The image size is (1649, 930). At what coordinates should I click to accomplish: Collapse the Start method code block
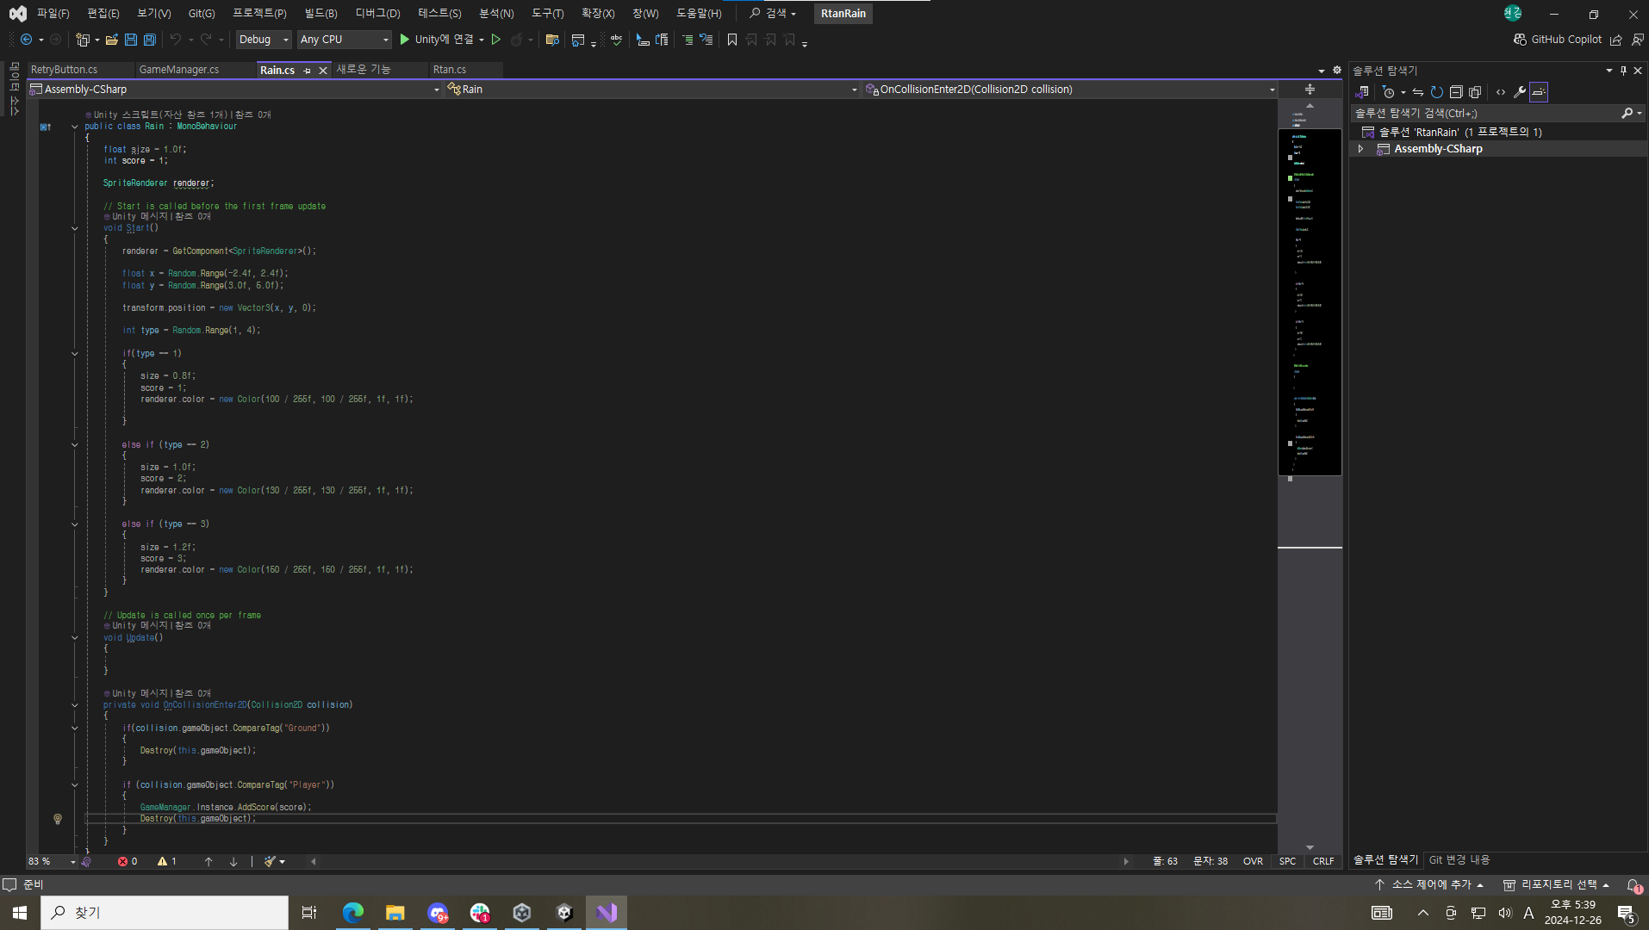(x=75, y=229)
